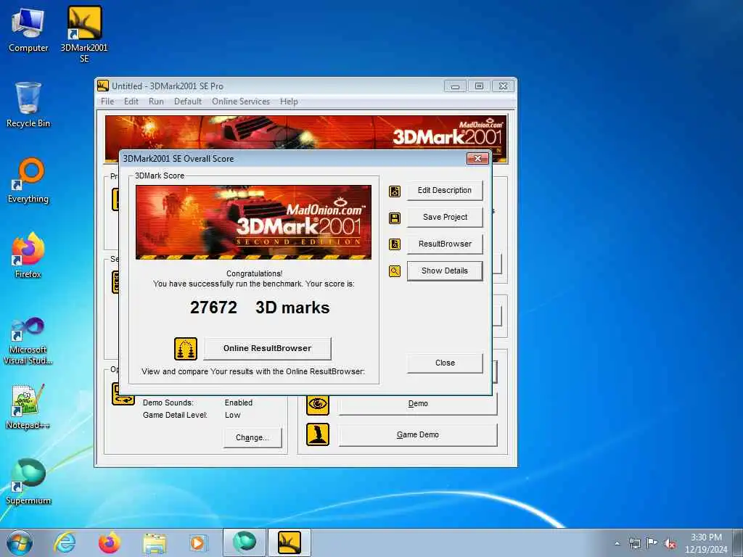Select the Notepad++ desktop shortcut
The image size is (743, 557).
(28, 407)
